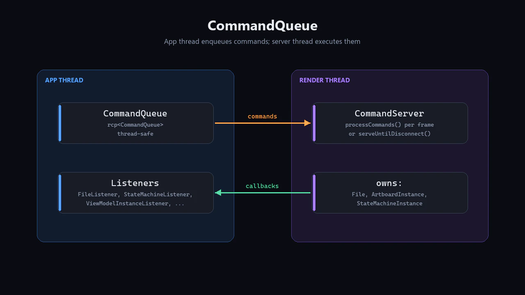
Task: Click the thread-safe text
Action: [135, 134]
